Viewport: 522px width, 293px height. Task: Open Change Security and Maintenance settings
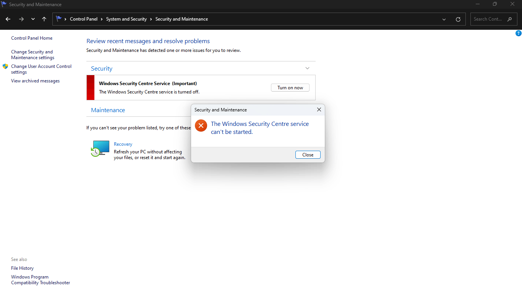[32, 55]
